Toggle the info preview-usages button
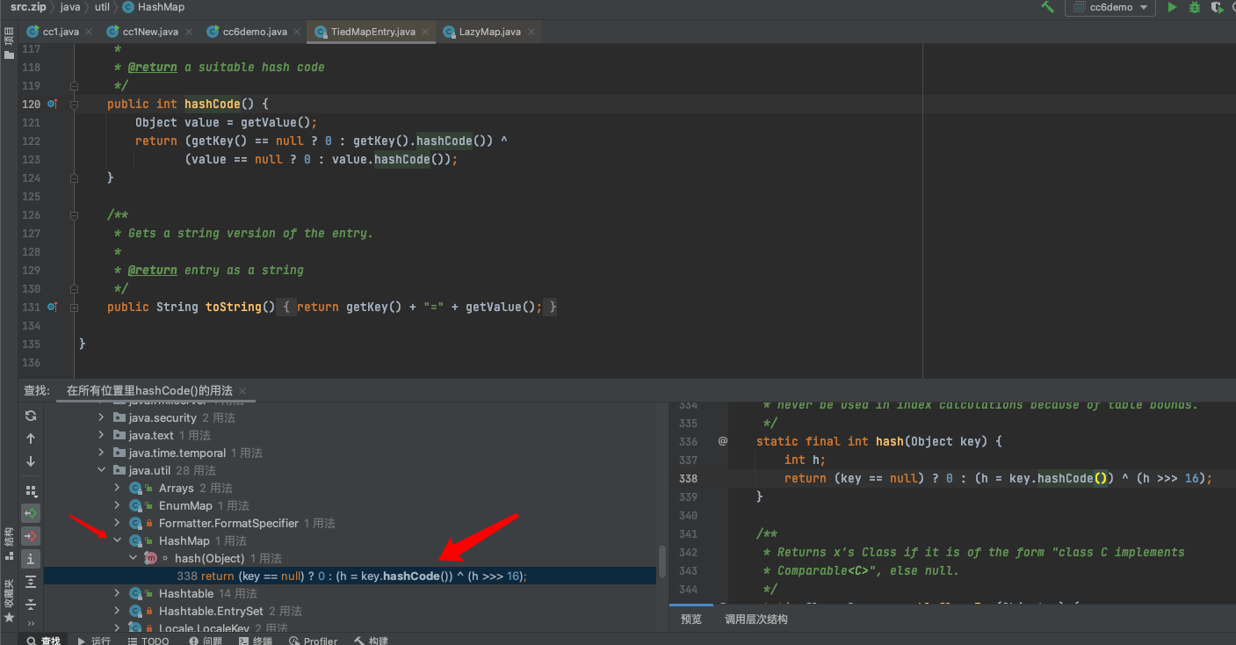This screenshot has height=645, width=1236. point(31,558)
